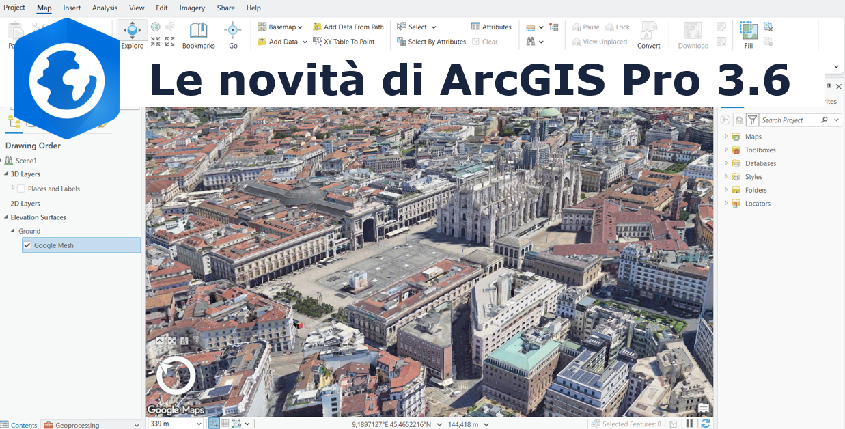The image size is (845, 429).
Task: Click the Basemap gallery button
Action: (x=277, y=27)
